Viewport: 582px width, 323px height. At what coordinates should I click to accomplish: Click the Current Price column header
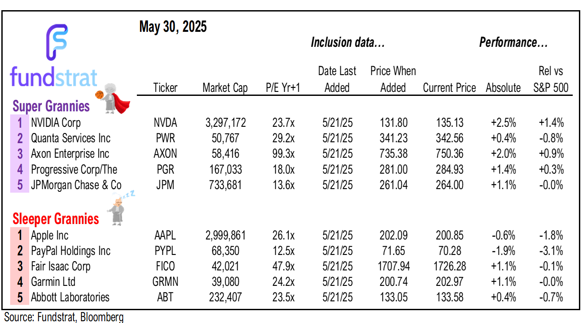pos(449,88)
